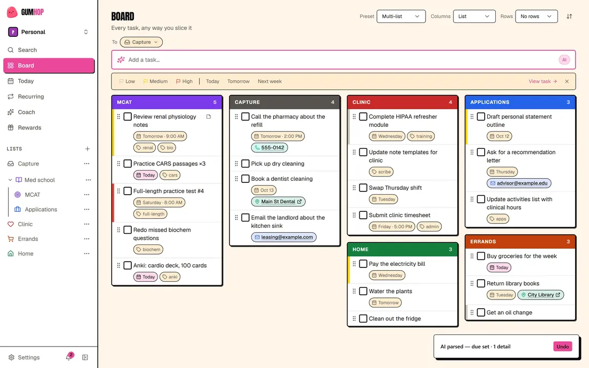Collapse the sidebar panel icon
This screenshot has height=368, width=589.
coord(85,357)
